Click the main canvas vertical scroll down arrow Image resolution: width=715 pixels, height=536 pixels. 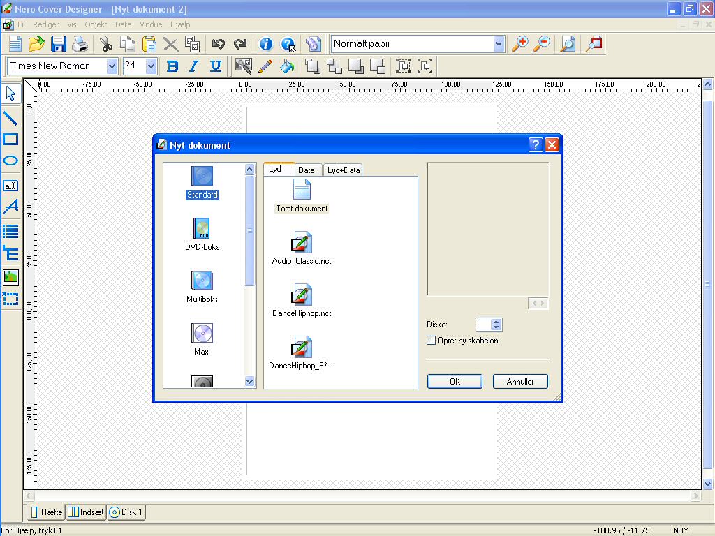[707, 484]
